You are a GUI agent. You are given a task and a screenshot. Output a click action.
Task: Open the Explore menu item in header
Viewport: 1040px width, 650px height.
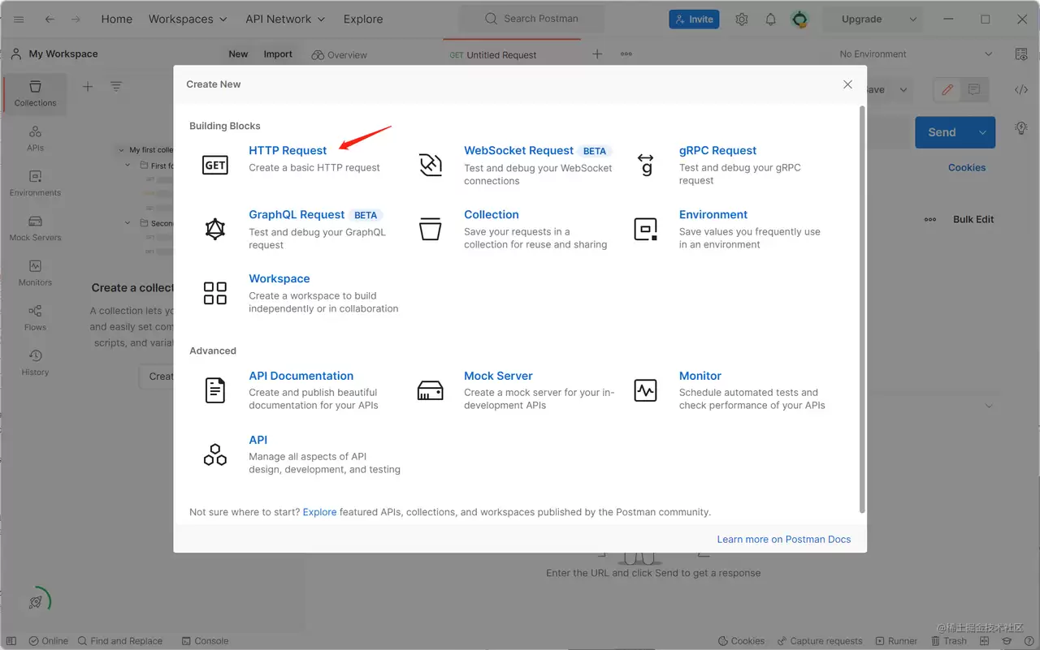pyautogui.click(x=363, y=19)
